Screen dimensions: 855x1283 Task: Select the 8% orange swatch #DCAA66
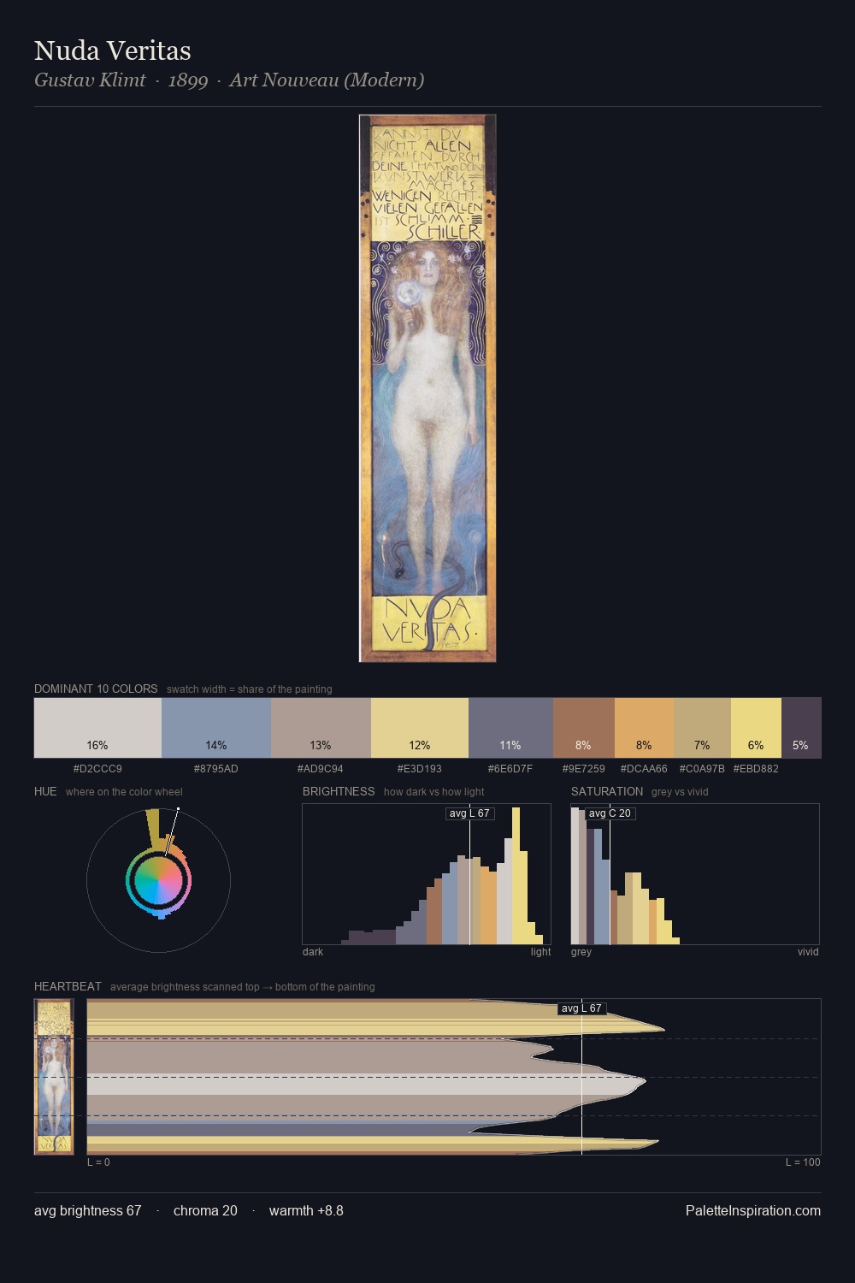(x=644, y=728)
